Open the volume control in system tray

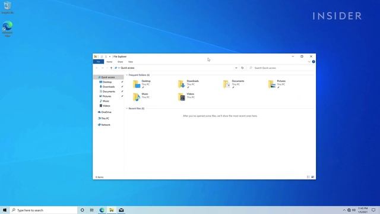point(354,210)
